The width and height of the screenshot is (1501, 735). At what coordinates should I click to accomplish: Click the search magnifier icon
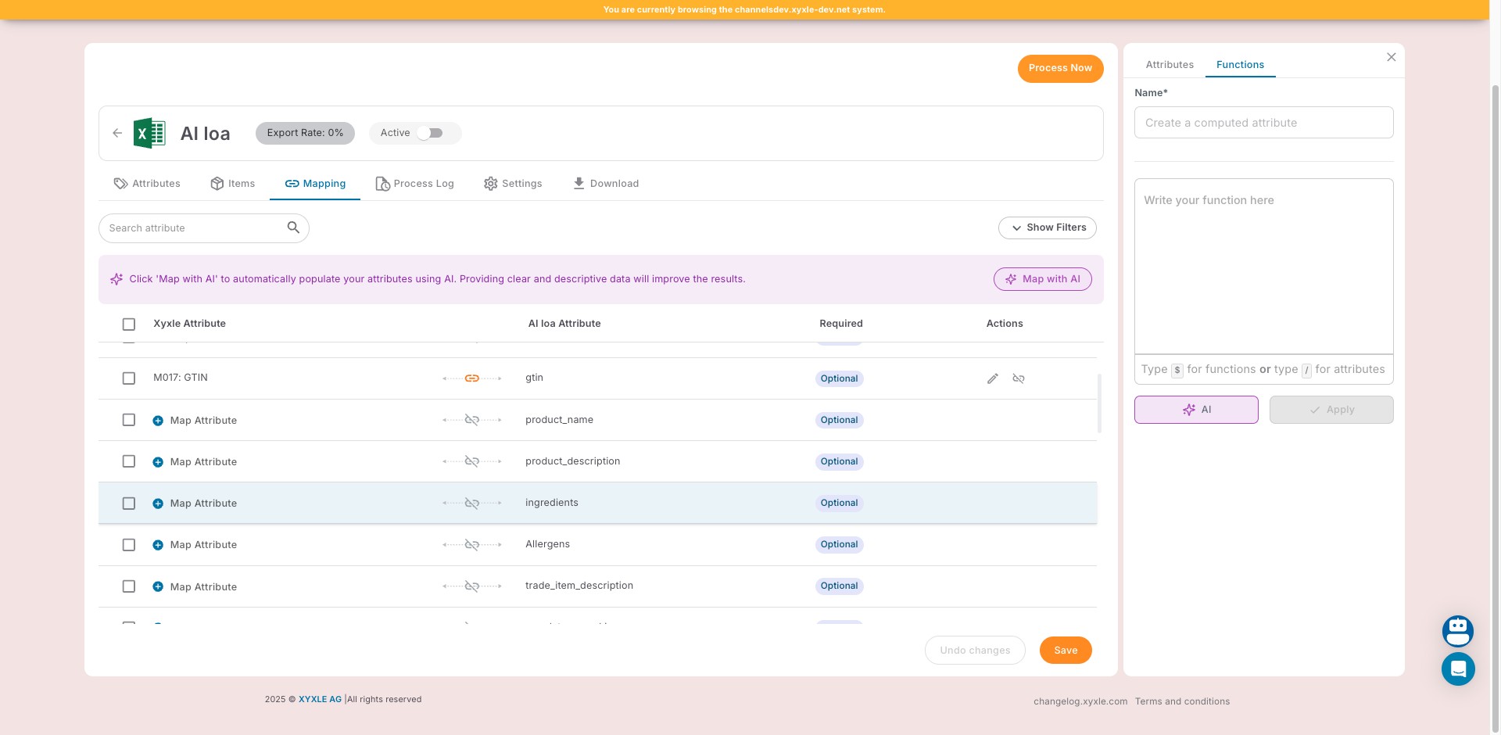click(x=293, y=228)
